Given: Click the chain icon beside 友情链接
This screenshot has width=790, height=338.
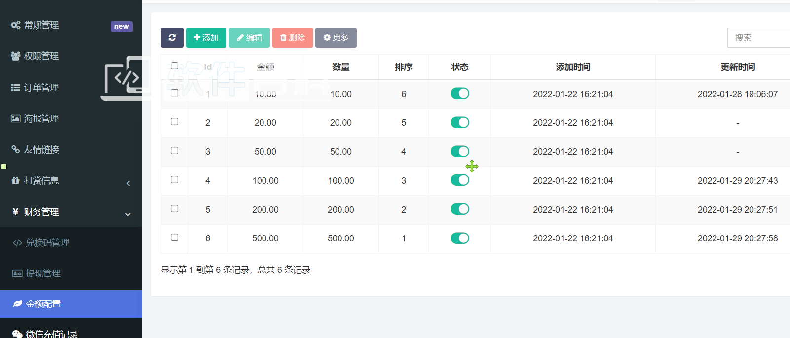Looking at the screenshot, I should pos(16,149).
